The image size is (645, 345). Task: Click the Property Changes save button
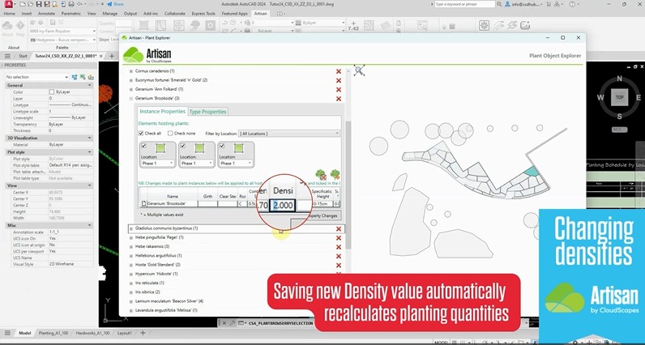pyautogui.click(x=322, y=215)
